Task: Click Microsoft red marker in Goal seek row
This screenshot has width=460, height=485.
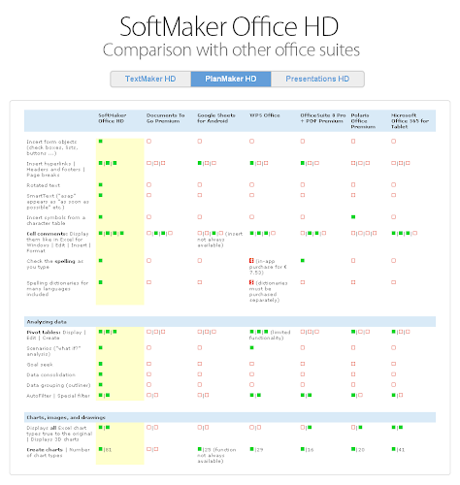Action: [x=393, y=364]
